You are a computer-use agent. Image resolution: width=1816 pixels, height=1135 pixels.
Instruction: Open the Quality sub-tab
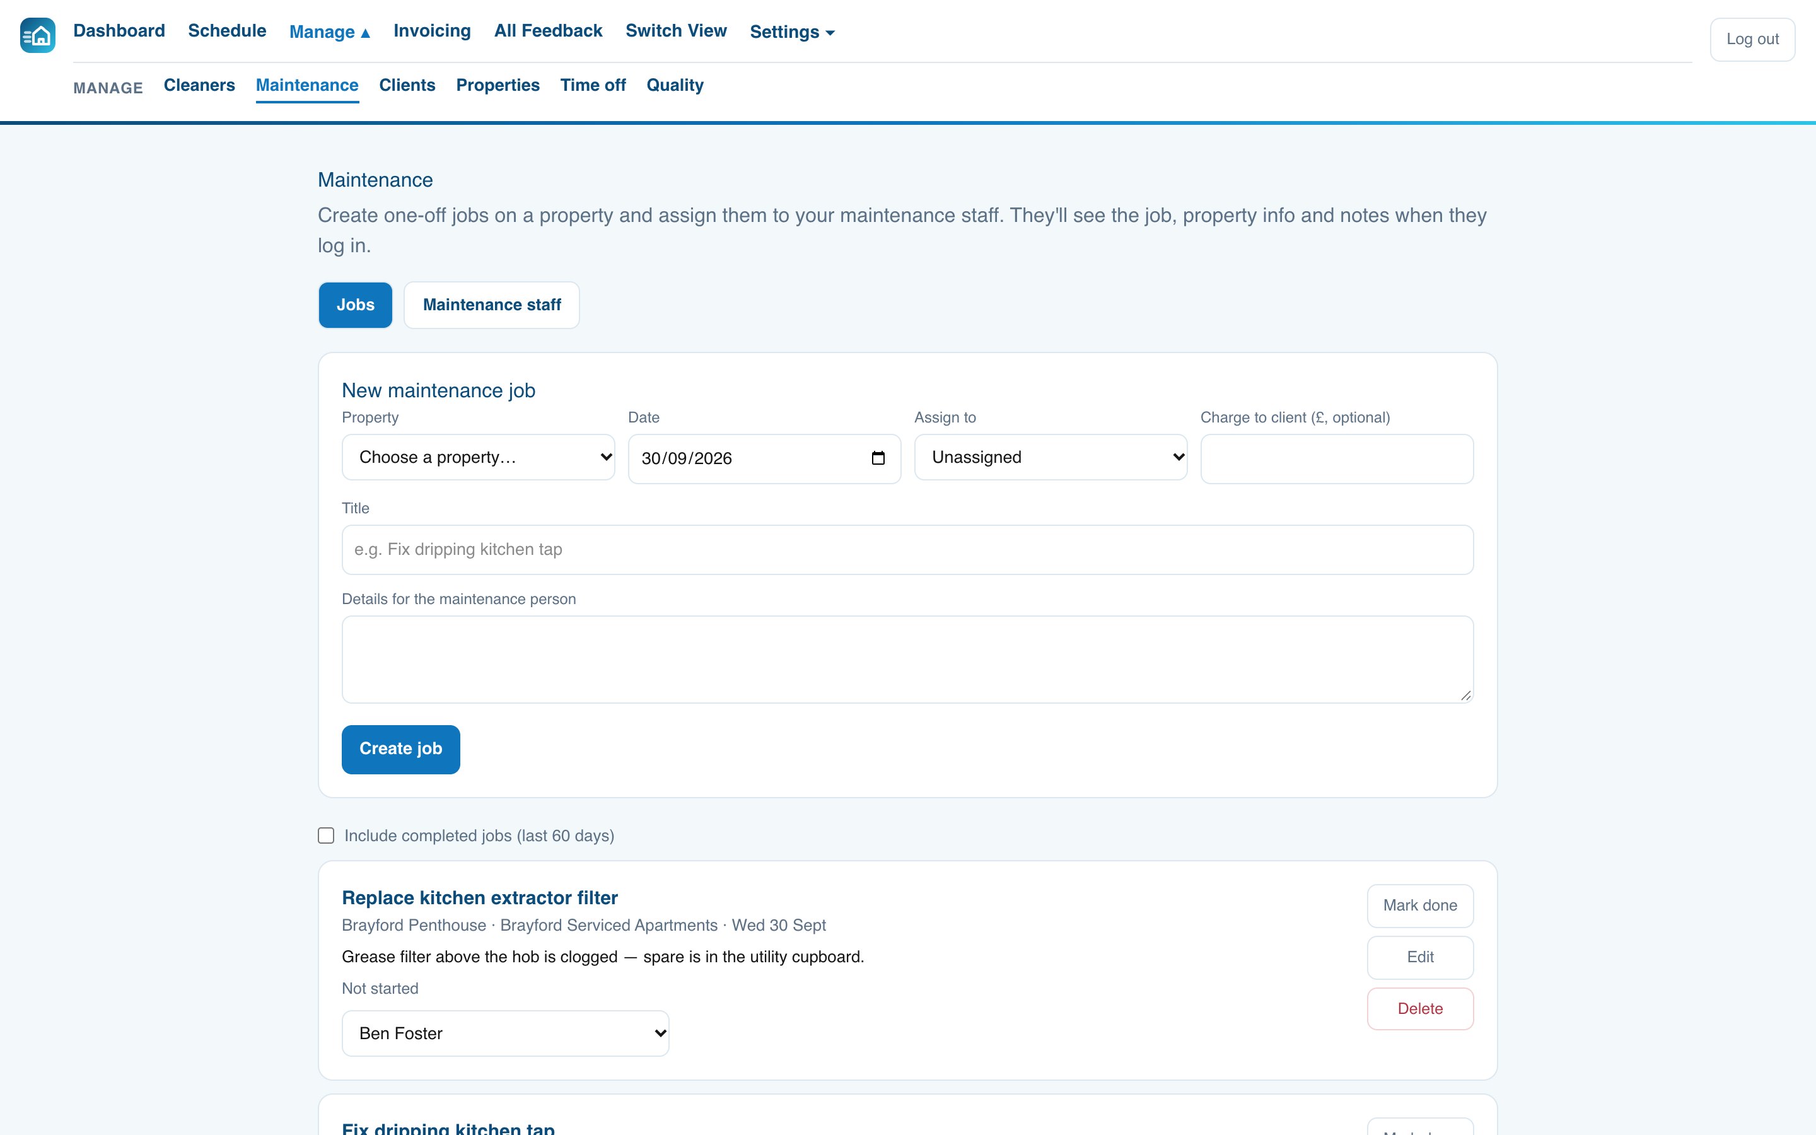[675, 85]
